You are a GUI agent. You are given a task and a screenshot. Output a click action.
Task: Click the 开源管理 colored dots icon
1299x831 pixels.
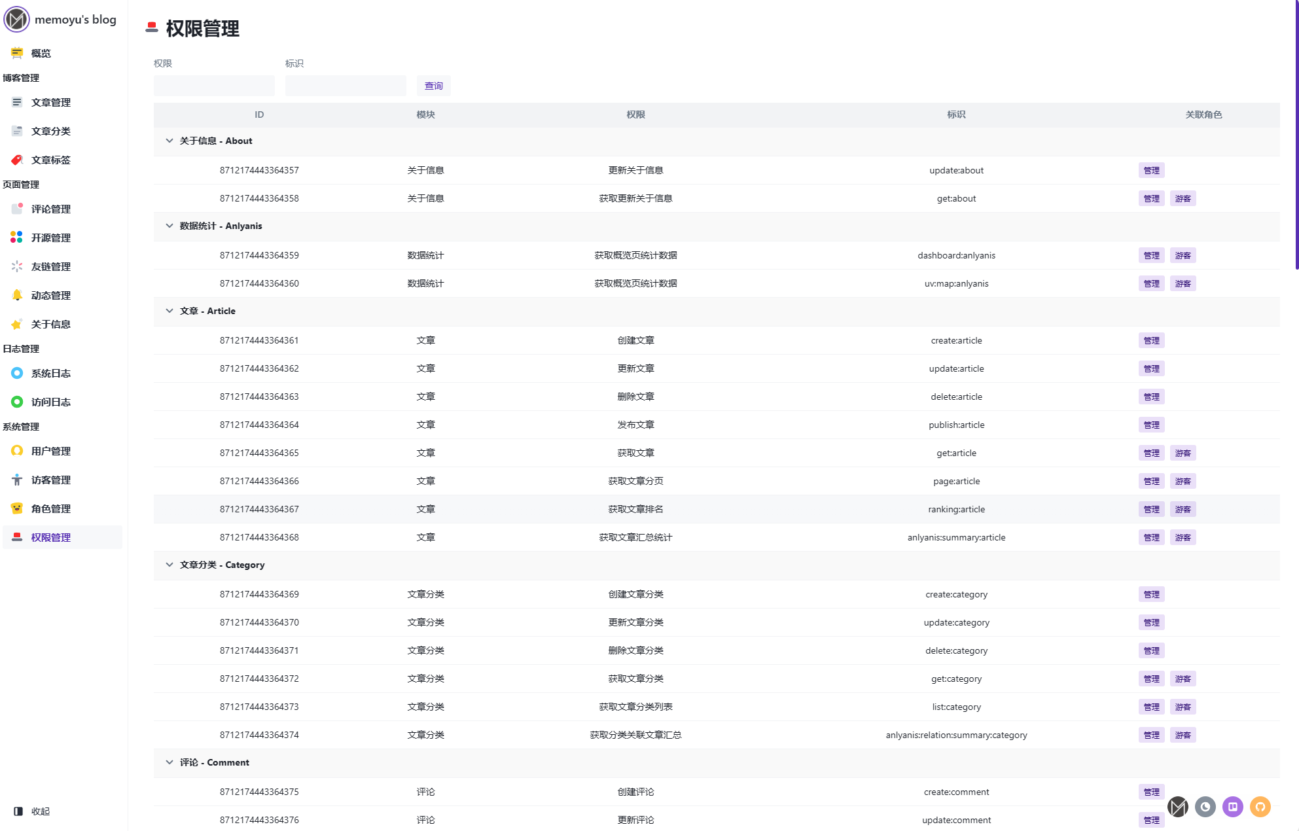[x=17, y=238]
